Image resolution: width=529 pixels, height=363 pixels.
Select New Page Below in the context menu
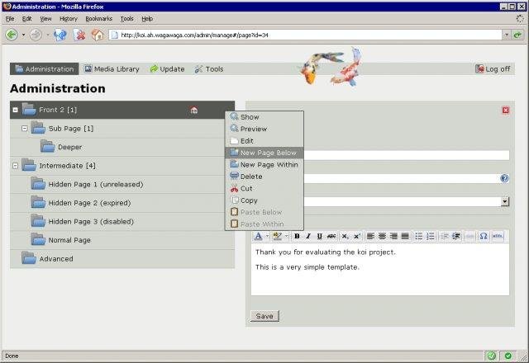pos(264,153)
